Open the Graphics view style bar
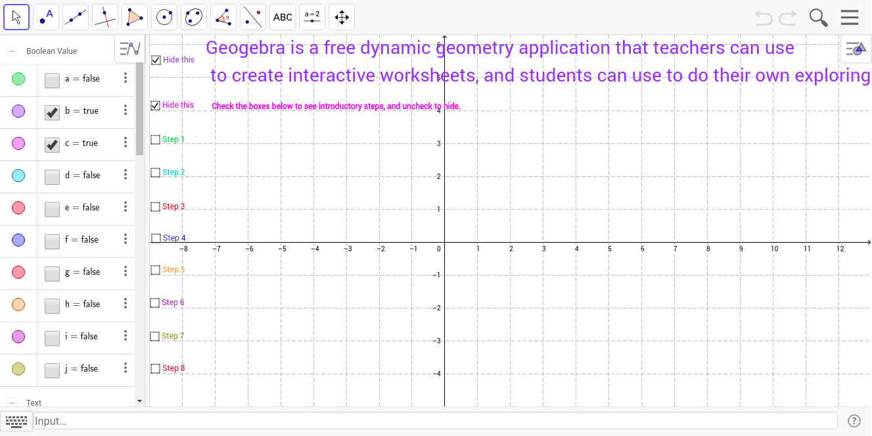Screen dimensions: 872x436 pyautogui.click(x=856, y=49)
